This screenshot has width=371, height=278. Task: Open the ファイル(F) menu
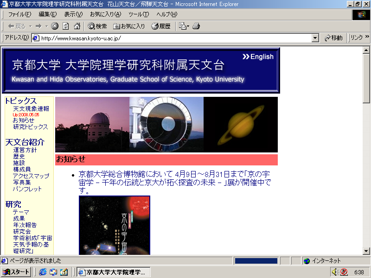point(19,14)
